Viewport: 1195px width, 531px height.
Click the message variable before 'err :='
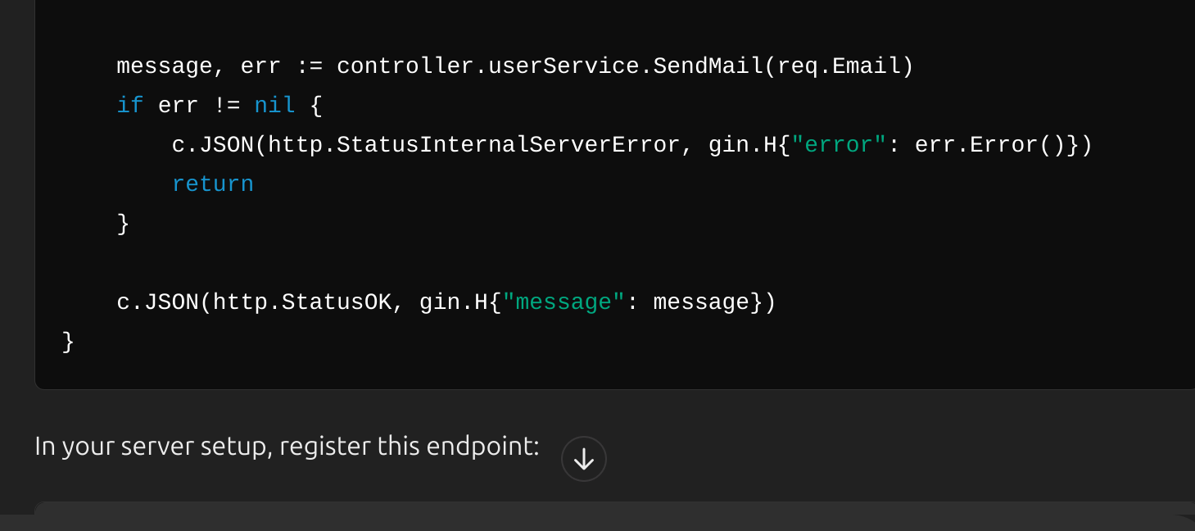[164, 66]
